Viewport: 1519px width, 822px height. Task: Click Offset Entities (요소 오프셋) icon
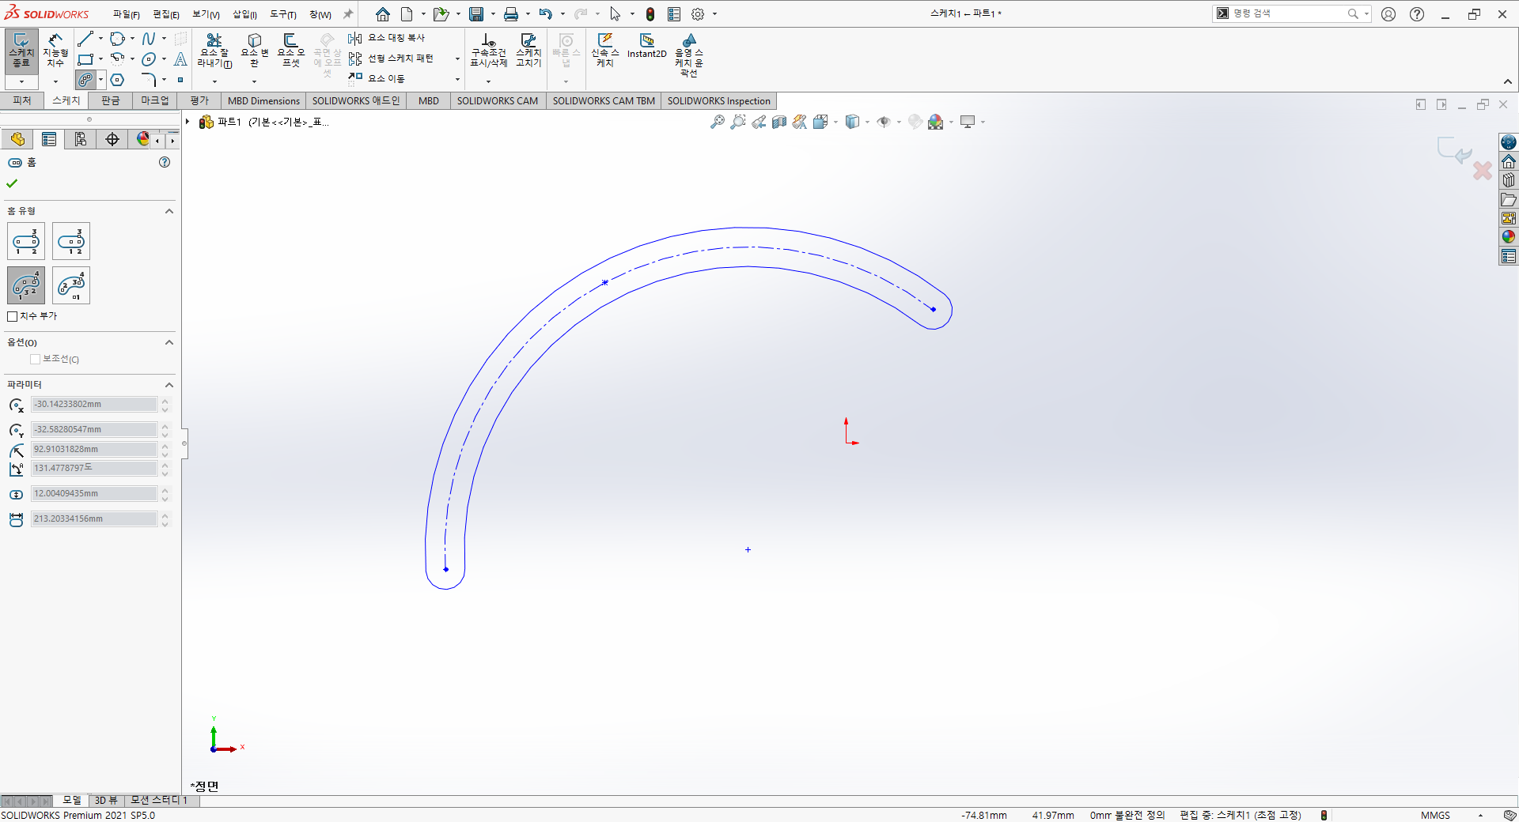[x=290, y=51]
